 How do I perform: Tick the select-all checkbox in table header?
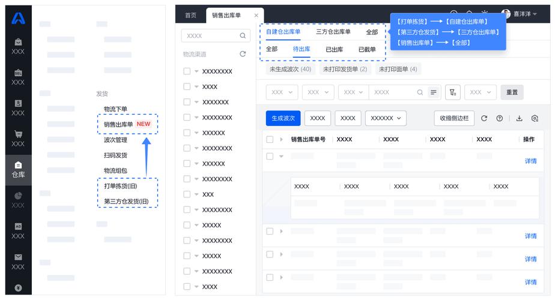click(270, 139)
